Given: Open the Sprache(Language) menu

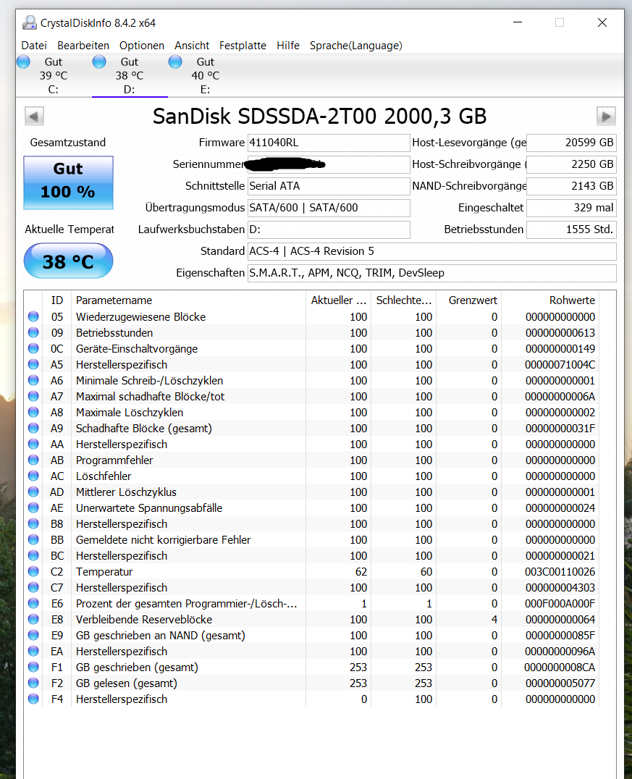Looking at the screenshot, I should click(x=355, y=46).
